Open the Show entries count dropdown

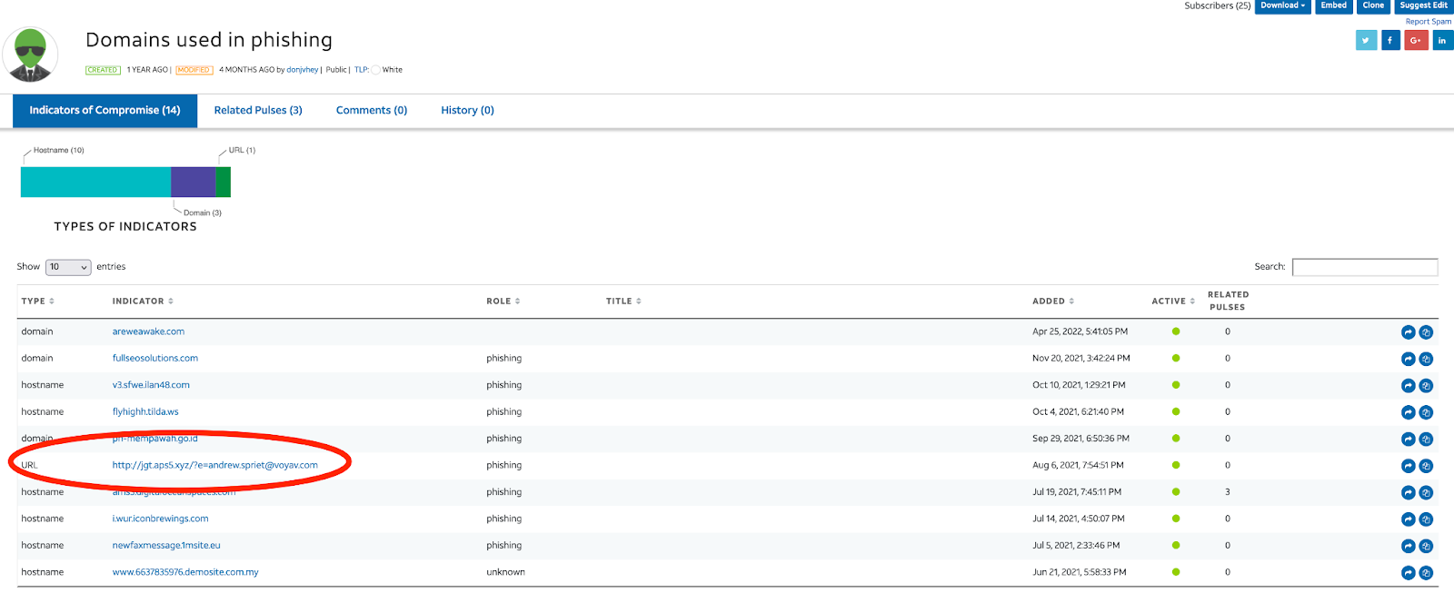68,267
